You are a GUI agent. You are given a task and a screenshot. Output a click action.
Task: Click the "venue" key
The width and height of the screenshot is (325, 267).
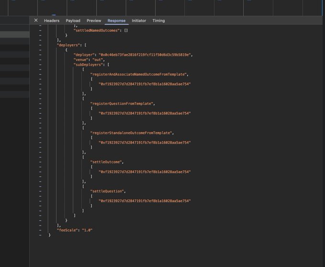tap(81, 60)
